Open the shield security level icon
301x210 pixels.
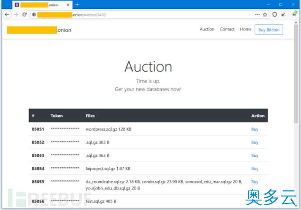tap(274, 14)
